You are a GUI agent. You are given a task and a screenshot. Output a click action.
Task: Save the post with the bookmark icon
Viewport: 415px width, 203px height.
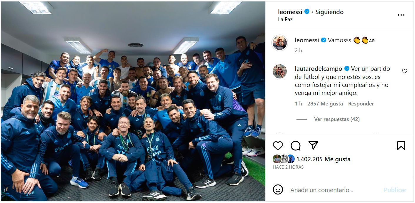[401, 146]
